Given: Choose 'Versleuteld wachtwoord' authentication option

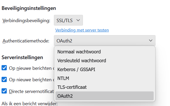Looking at the screenshot, I should (x=82, y=60).
